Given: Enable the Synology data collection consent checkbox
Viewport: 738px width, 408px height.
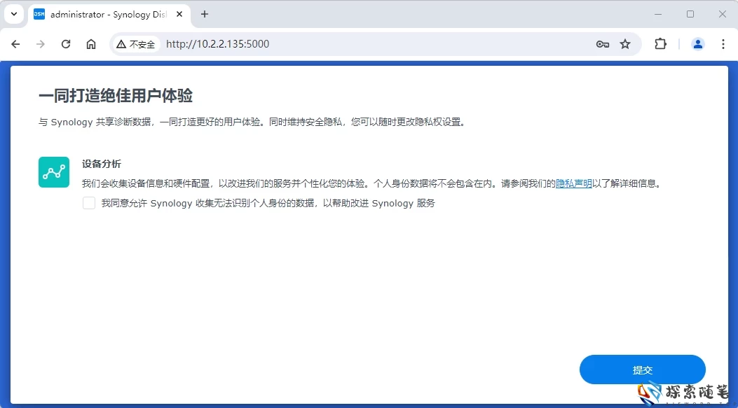Looking at the screenshot, I should click(88, 203).
